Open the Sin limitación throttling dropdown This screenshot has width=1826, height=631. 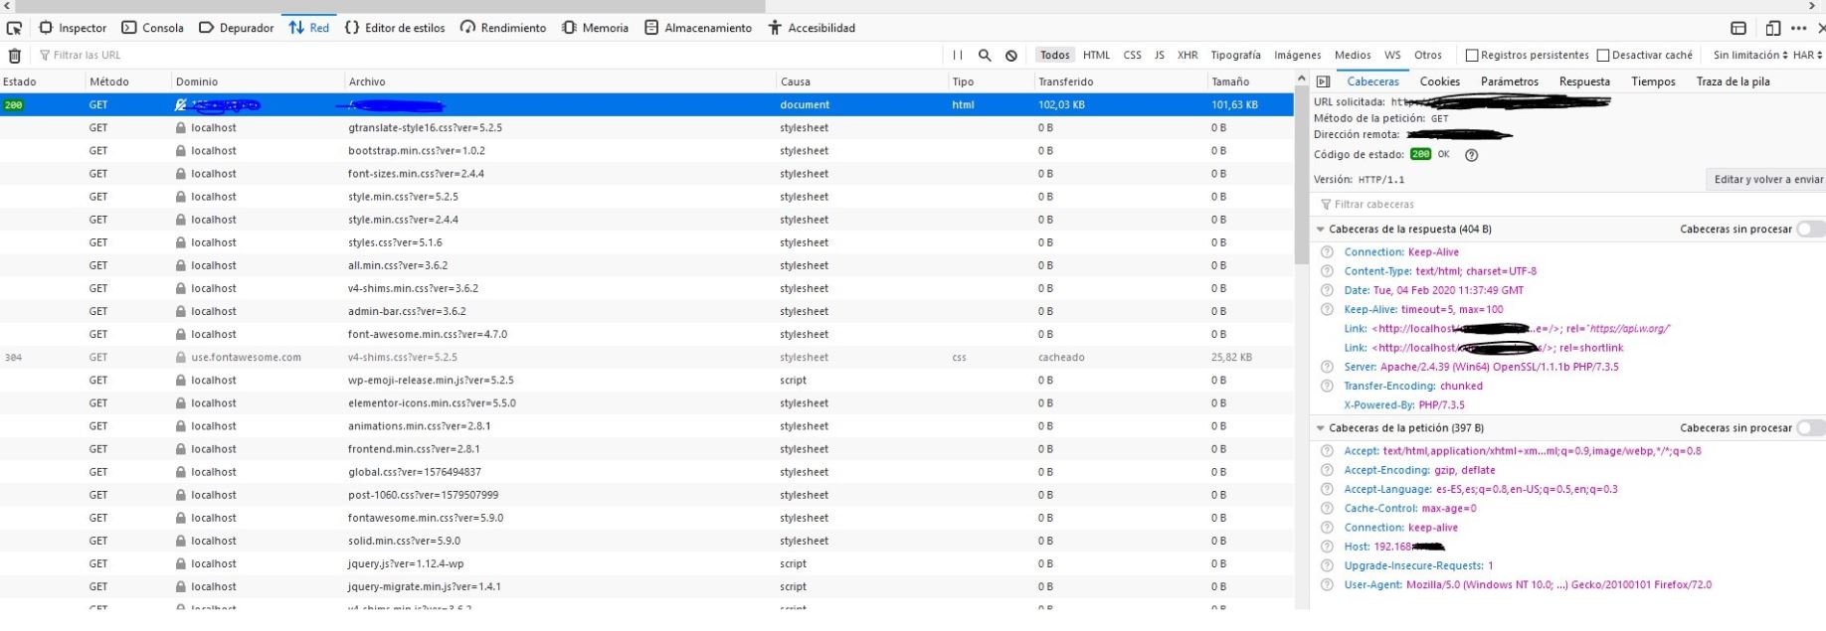pos(1749,56)
